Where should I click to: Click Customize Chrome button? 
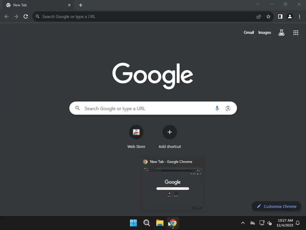(276, 206)
